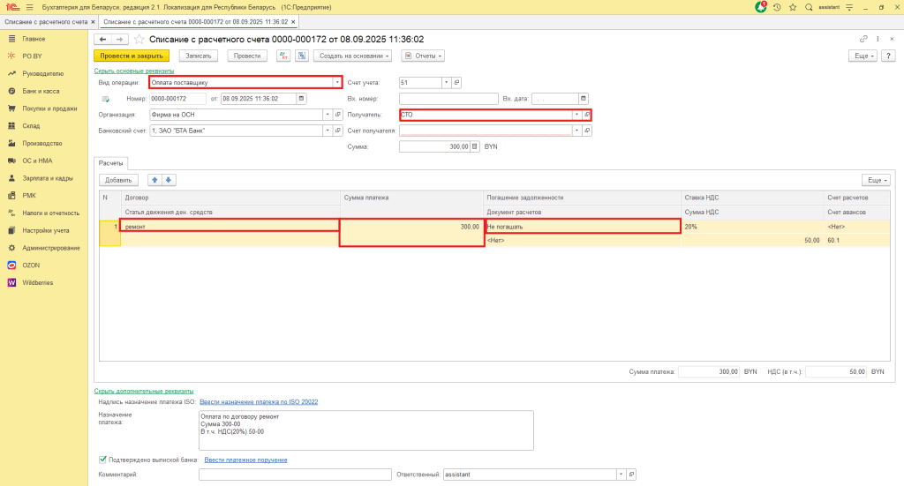The width and height of the screenshot is (904, 486).
Task: Open the Счет учета 51 record
Action: 456,83
